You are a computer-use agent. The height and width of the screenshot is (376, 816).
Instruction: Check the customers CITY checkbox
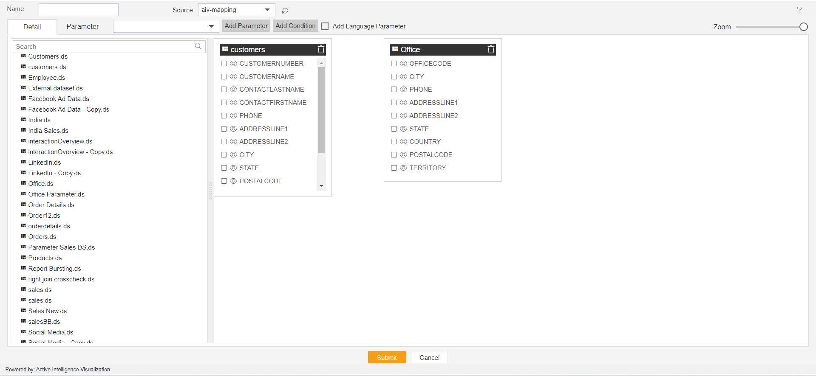coord(224,155)
